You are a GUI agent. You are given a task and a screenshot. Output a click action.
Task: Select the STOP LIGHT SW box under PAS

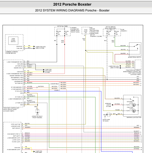click(x=86, y=31)
